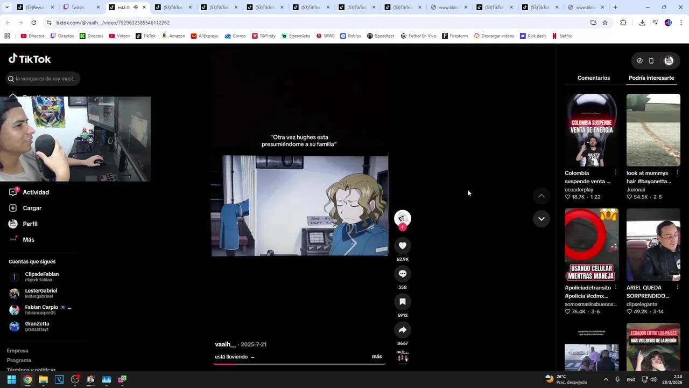This screenshot has width=689, height=388.
Task: Open the Chrome apps grid icon
Action: [7, 36]
